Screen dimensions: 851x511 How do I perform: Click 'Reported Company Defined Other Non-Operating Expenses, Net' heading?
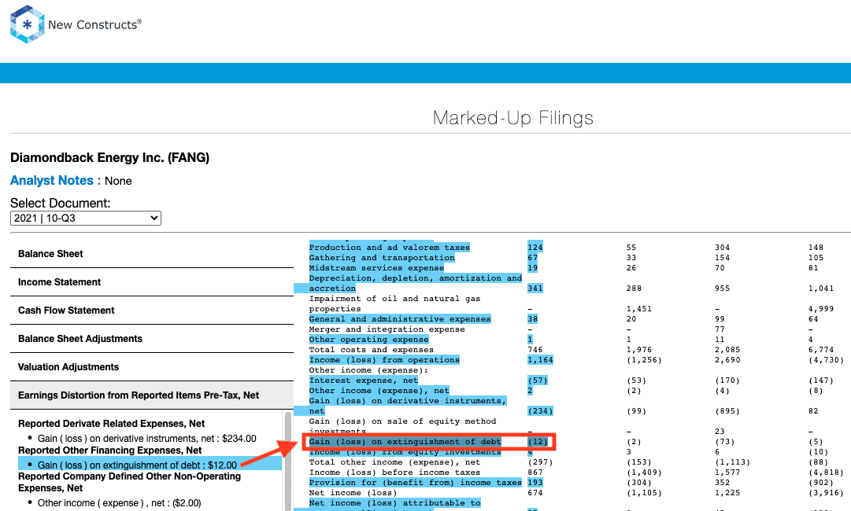point(129,482)
